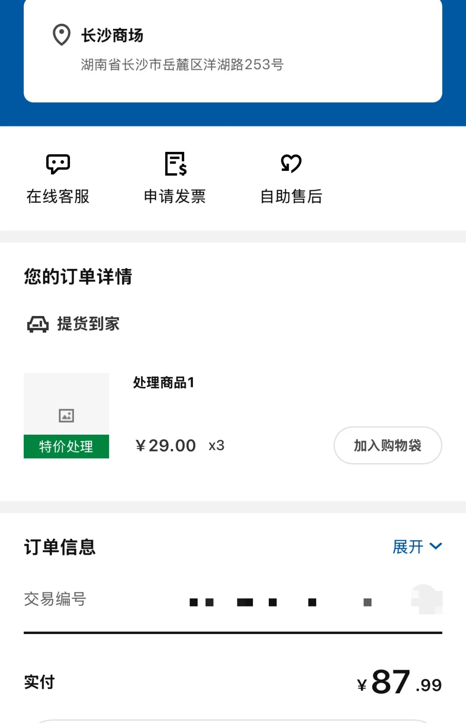
Task: Tap the store address 湖南省长沙市岳麓区洋湖路253号
Action: 182,65
